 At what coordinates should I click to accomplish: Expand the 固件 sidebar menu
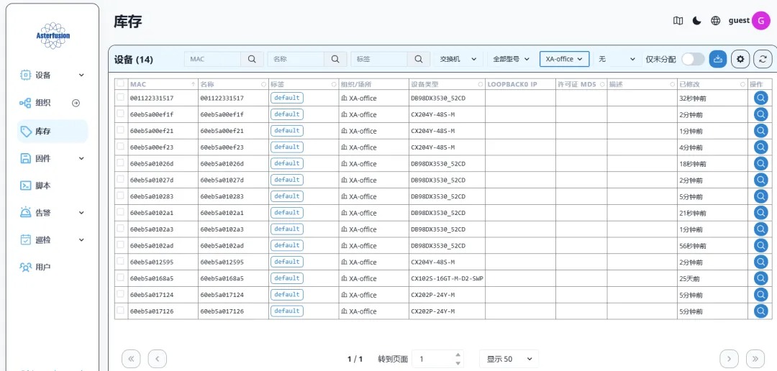(53, 158)
